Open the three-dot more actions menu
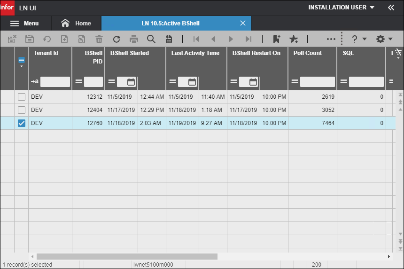This screenshot has width=404, height=269. 331,39
